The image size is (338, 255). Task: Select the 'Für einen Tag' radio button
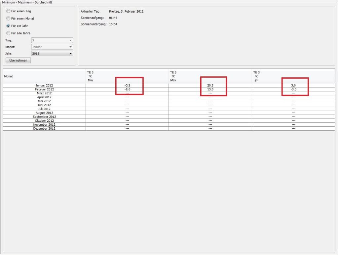[x=9, y=11]
